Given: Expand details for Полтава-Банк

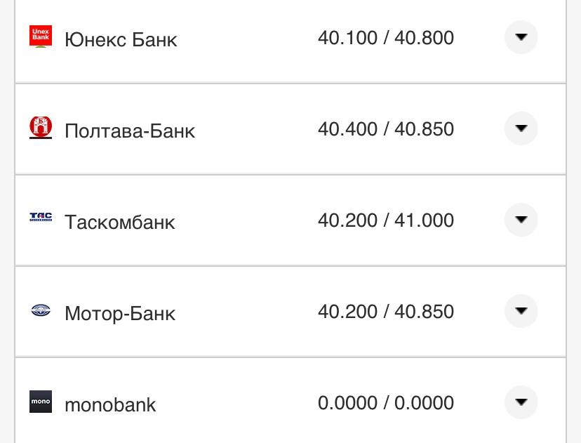Looking at the screenshot, I should coord(521,129).
